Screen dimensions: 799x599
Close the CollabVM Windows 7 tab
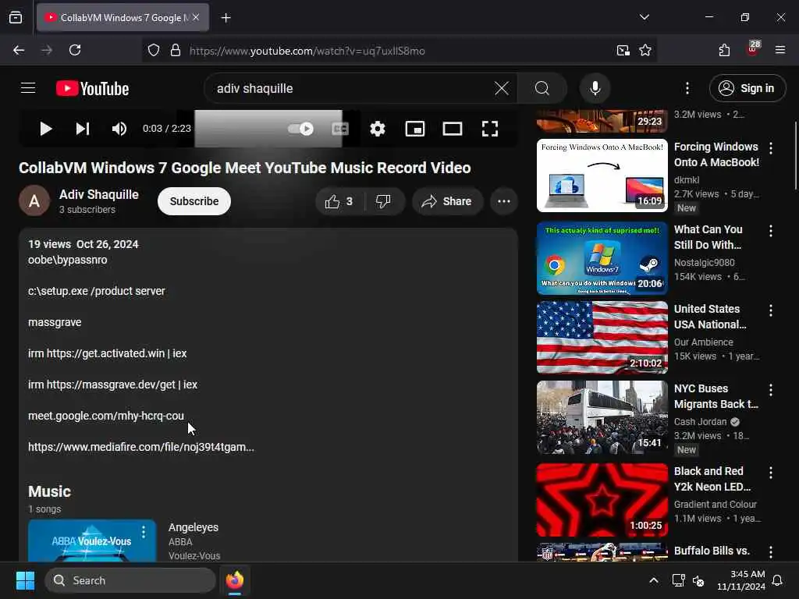196,17
